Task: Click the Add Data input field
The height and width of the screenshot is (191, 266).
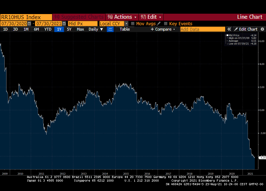Action: click(202, 29)
